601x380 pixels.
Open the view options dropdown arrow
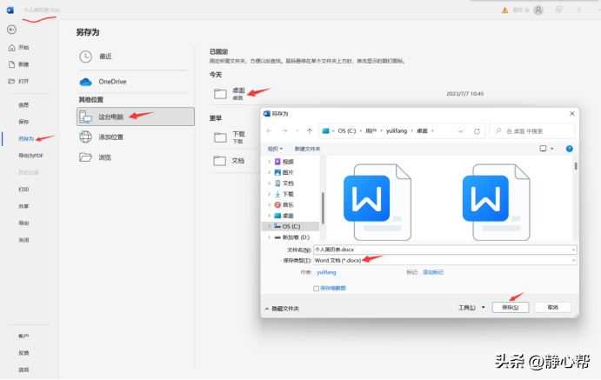552,149
